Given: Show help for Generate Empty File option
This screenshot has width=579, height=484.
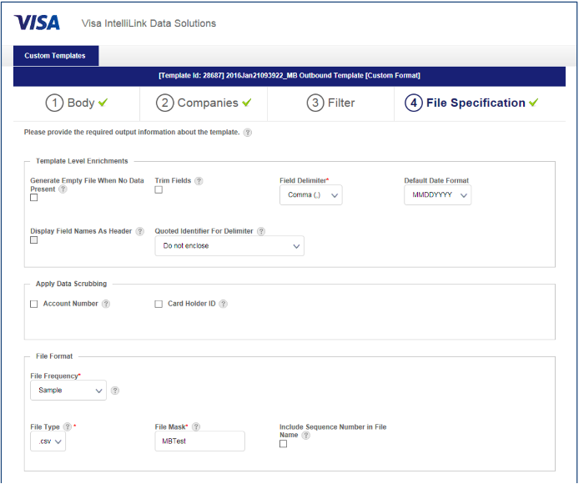Looking at the screenshot, I should pos(63,189).
